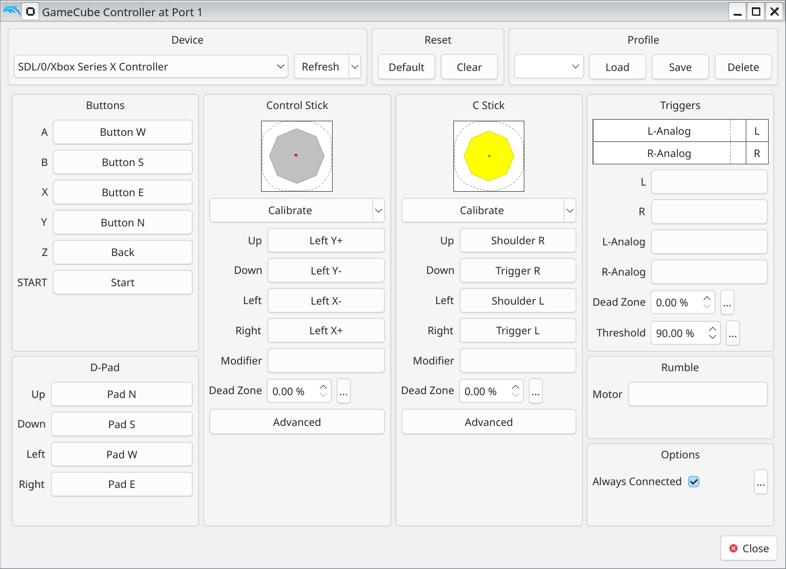Click the Triggers Threshold 90.00 % spinbox
Viewport: 786px width, 569px height.
click(x=686, y=333)
